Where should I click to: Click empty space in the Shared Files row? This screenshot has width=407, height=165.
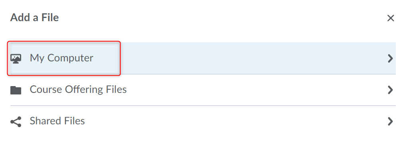click(239, 122)
